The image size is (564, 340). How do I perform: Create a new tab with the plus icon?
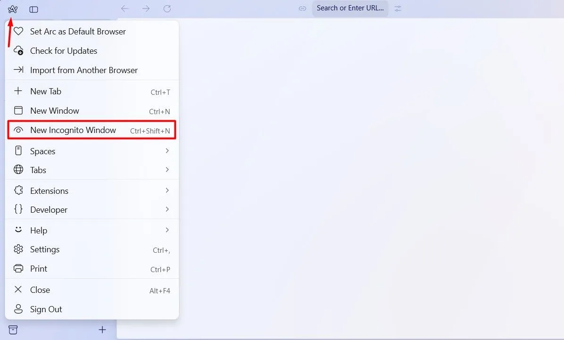click(x=102, y=330)
